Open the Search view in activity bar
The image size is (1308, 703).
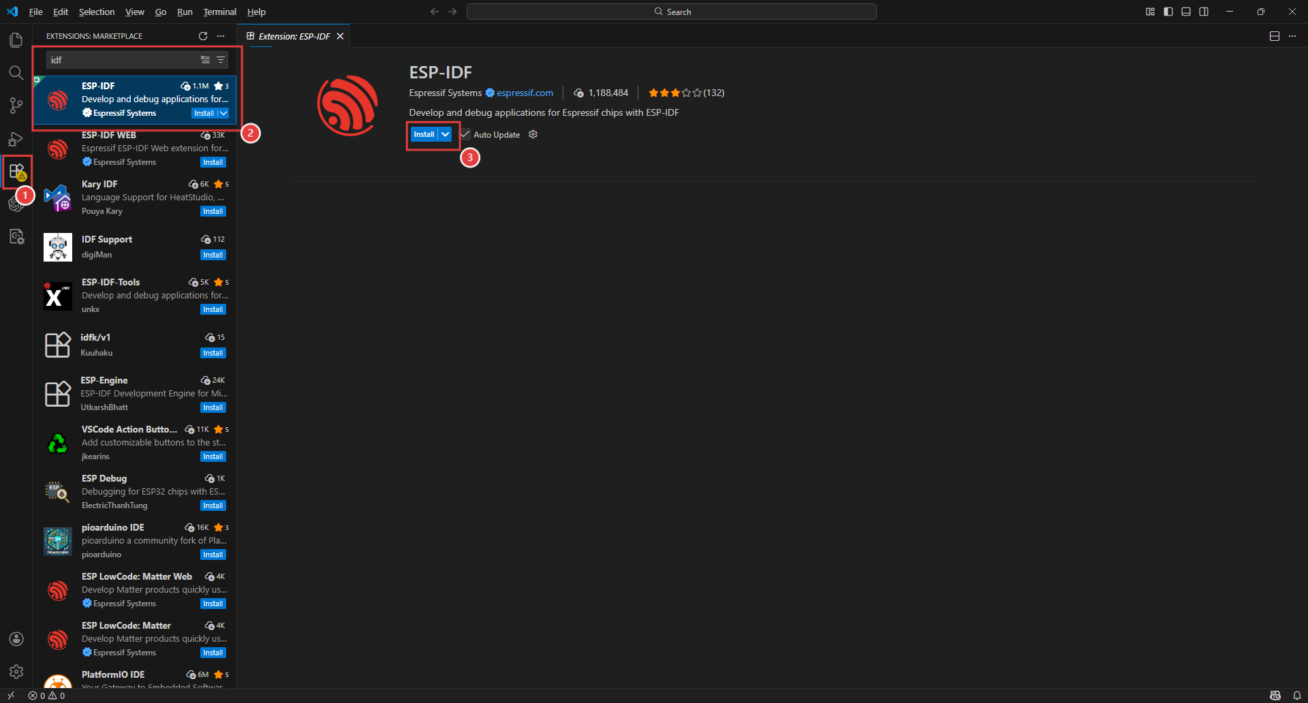16,73
